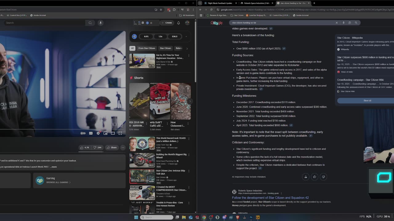
Task: Open more actions ellipsis beside Share
Action: tap(123, 148)
